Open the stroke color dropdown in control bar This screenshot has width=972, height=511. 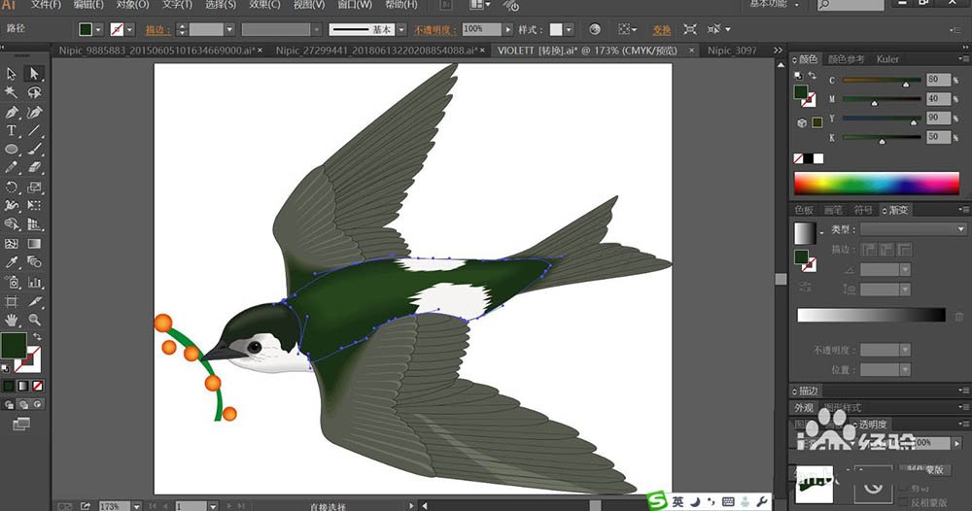130,30
